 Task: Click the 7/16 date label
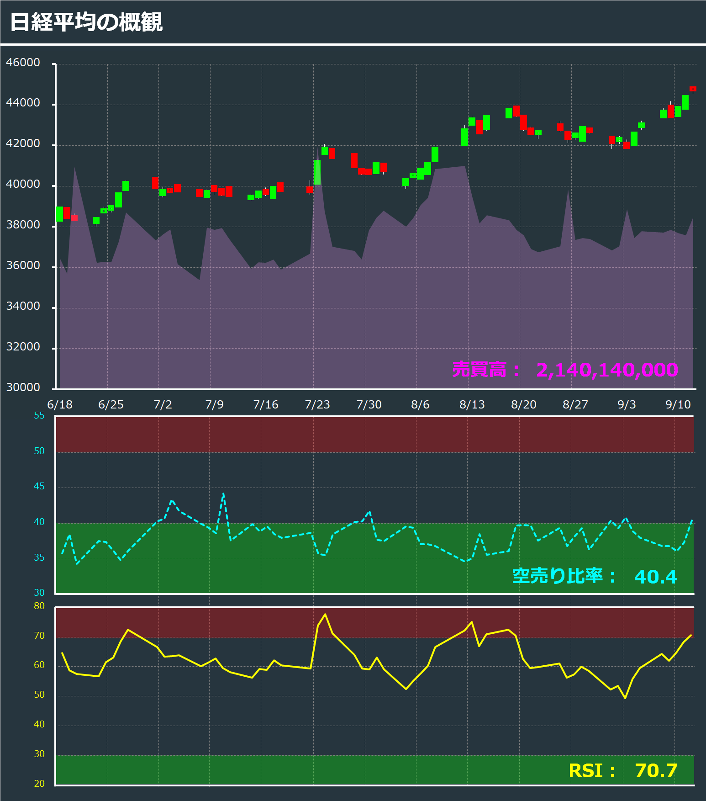[x=266, y=405]
